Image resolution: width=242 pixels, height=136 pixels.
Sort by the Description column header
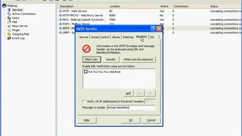pyautogui.click(x=83, y=6)
